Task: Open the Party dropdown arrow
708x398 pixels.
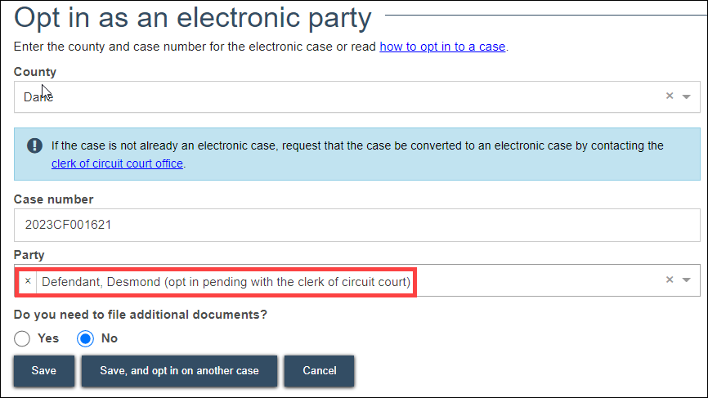Action: tap(686, 280)
